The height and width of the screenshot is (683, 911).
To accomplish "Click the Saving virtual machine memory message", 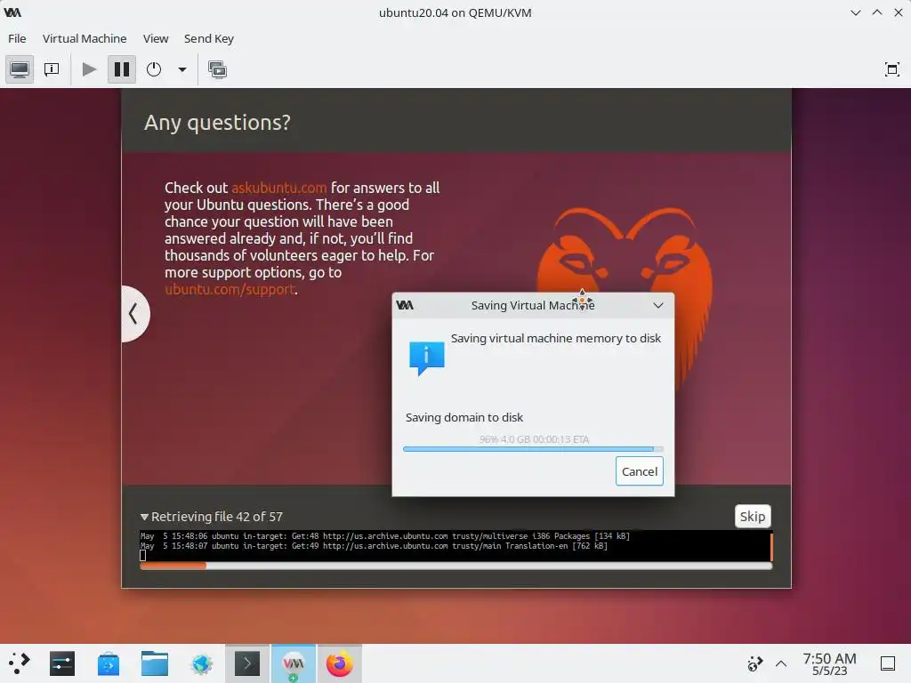I will click(556, 338).
